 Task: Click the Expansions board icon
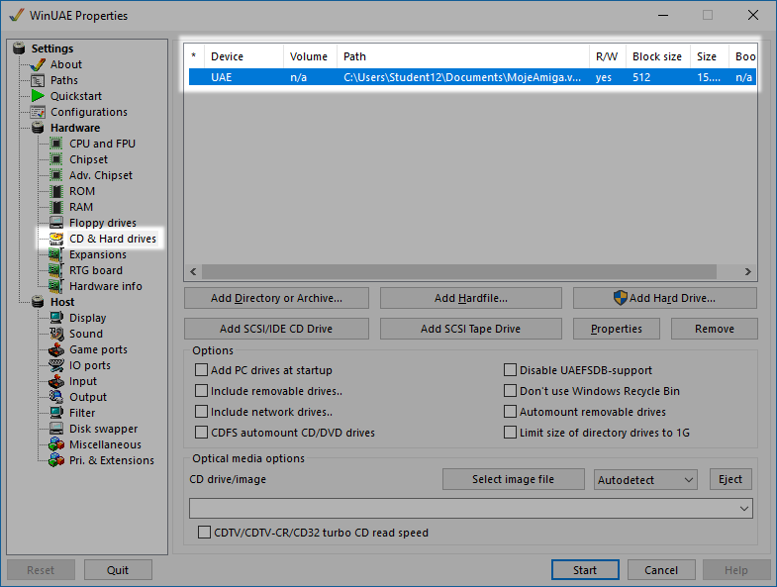coord(56,254)
